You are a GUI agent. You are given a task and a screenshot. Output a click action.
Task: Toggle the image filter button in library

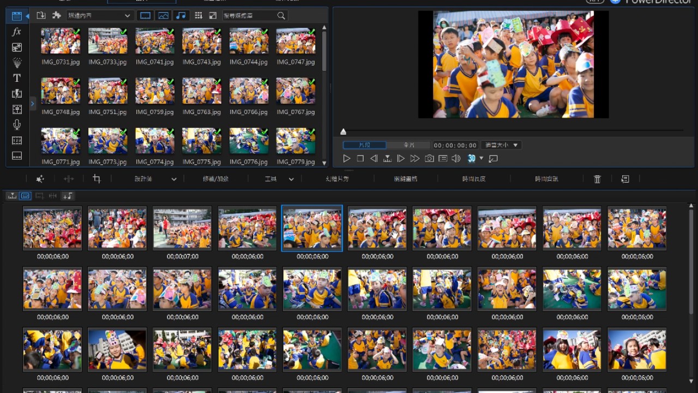(x=163, y=16)
